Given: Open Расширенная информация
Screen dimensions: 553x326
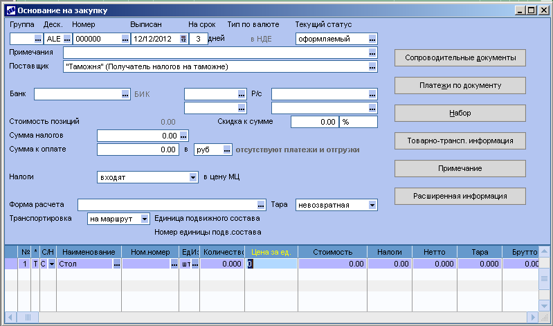Looking at the screenshot, I should (x=460, y=196).
